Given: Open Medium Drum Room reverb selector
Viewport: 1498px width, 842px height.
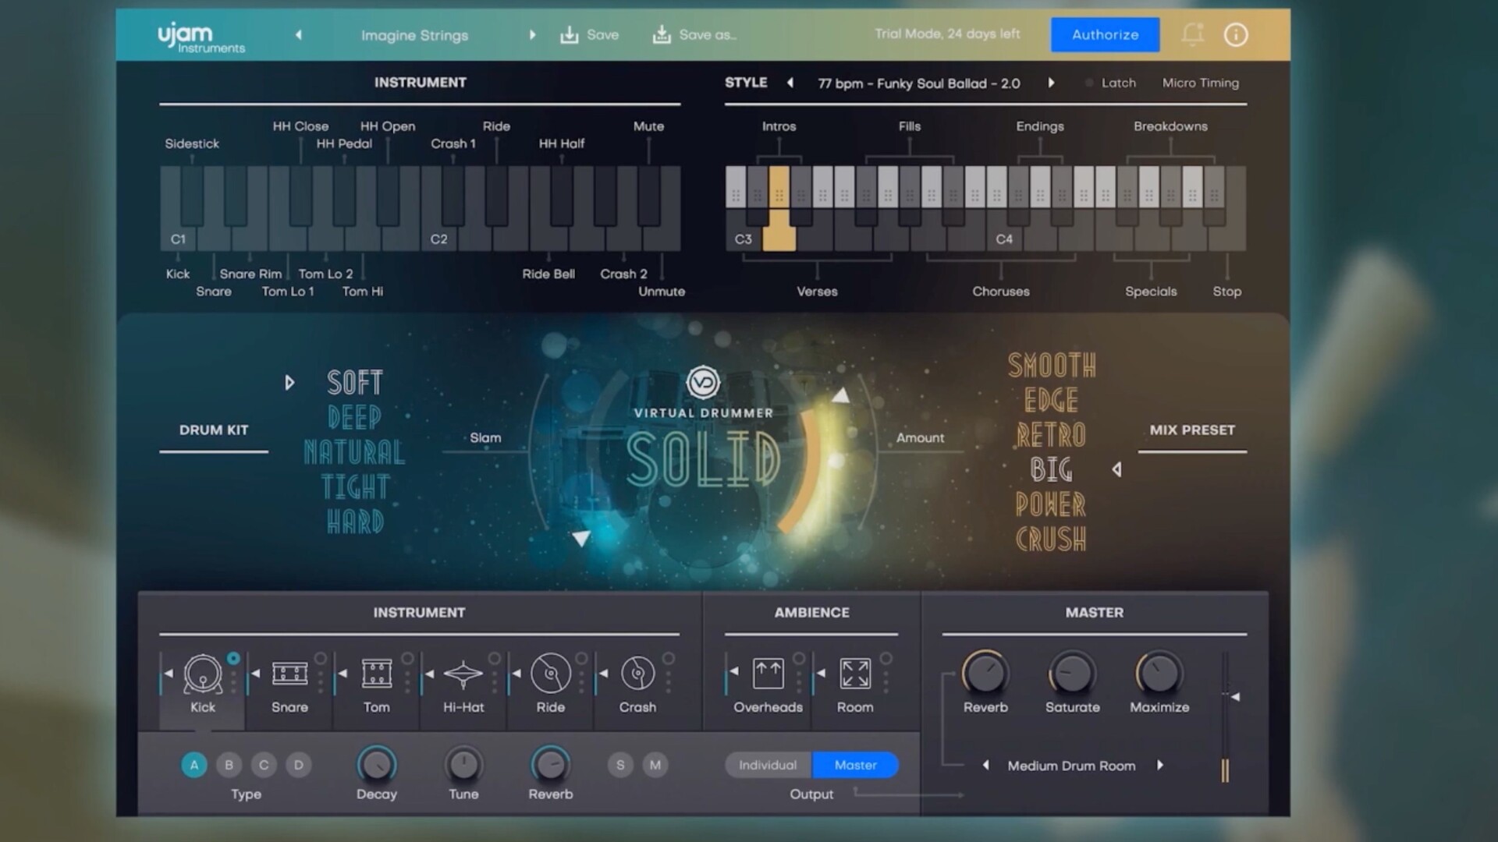Looking at the screenshot, I should (x=1071, y=766).
